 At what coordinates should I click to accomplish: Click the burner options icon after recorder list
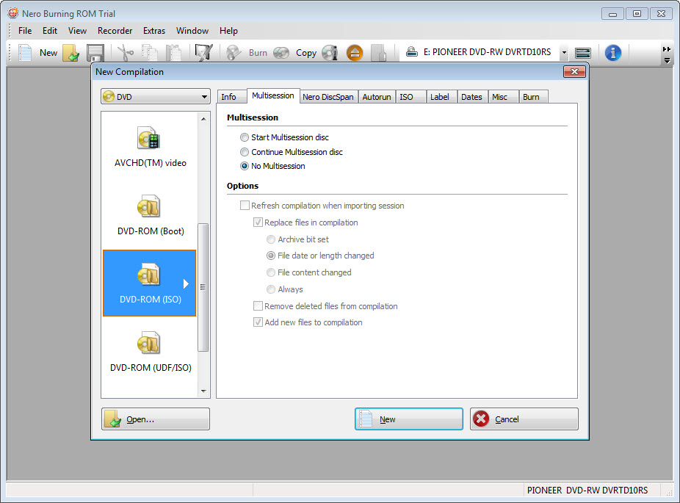click(x=583, y=53)
